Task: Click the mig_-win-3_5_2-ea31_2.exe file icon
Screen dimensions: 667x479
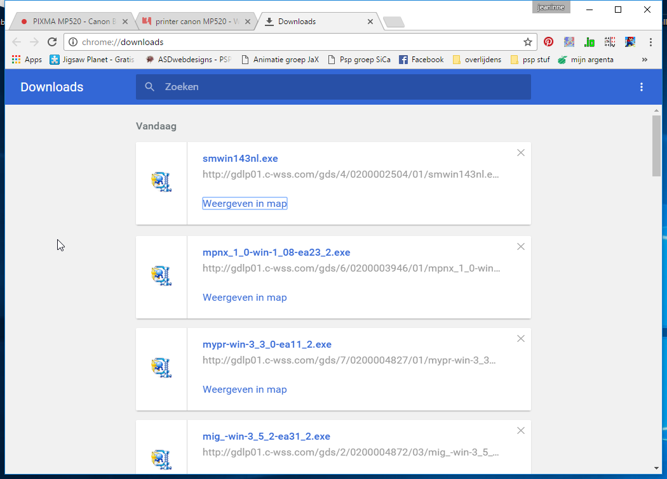Action: [x=161, y=459]
